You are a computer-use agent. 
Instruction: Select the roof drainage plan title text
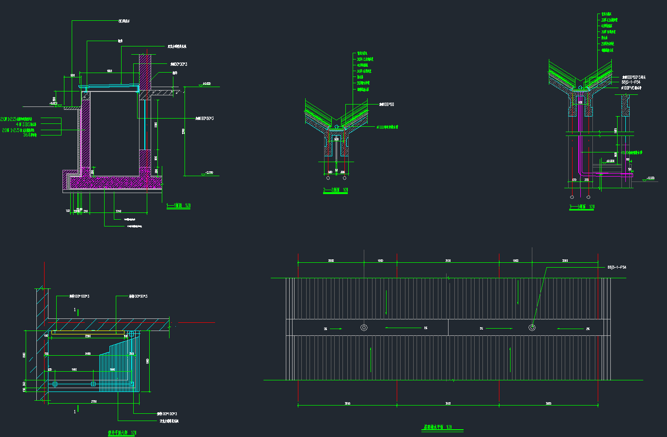pos(437,427)
